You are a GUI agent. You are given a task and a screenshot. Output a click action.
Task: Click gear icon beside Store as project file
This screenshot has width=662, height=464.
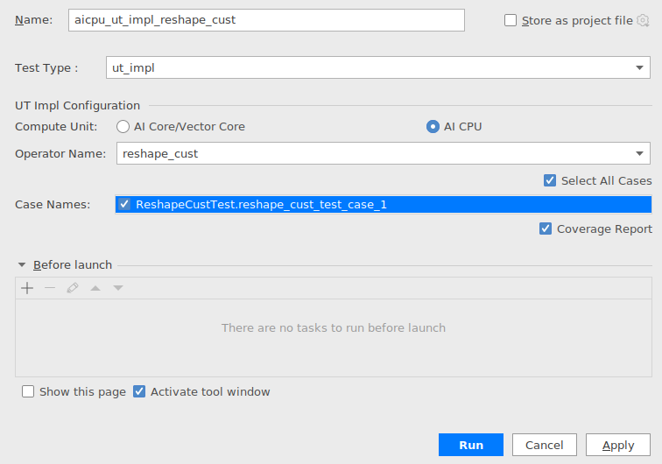(x=643, y=20)
